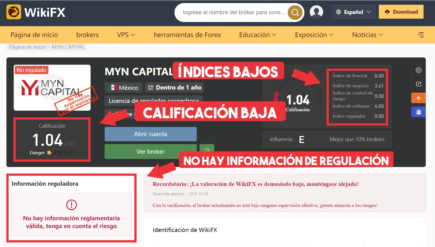Click the Recordatorio warning headline
Viewport: 435px width, 247px height.
[256, 184]
